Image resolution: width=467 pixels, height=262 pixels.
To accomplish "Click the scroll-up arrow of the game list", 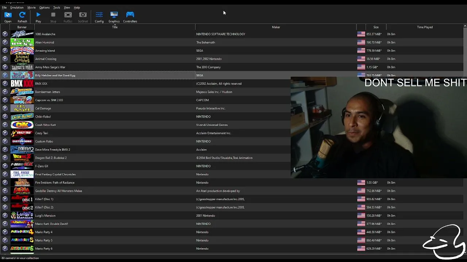I will [465, 26].
